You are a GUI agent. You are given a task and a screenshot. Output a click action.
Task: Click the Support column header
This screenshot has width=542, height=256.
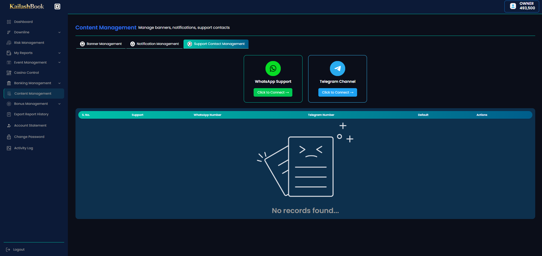click(x=137, y=115)
